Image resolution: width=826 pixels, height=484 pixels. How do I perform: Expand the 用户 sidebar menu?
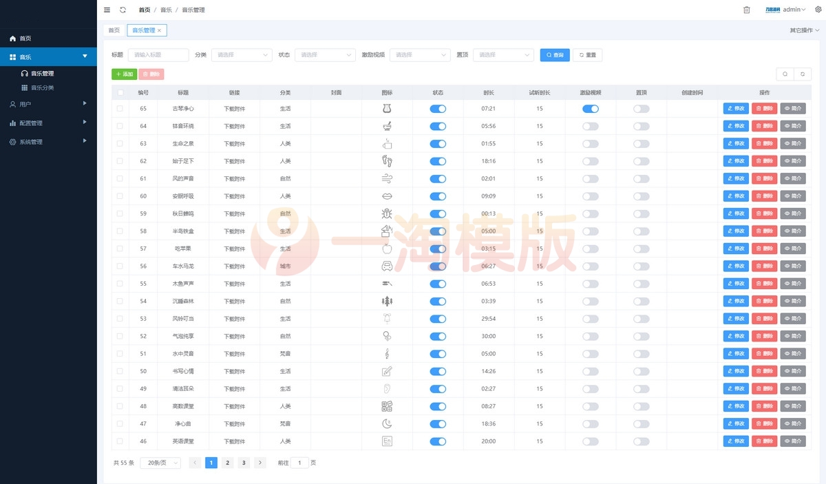(48, 104)
